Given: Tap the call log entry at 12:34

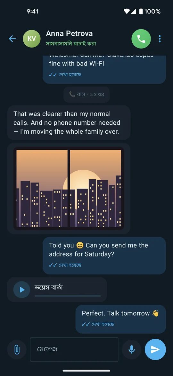Looking at the screenshot, I should tap(86, 94).
